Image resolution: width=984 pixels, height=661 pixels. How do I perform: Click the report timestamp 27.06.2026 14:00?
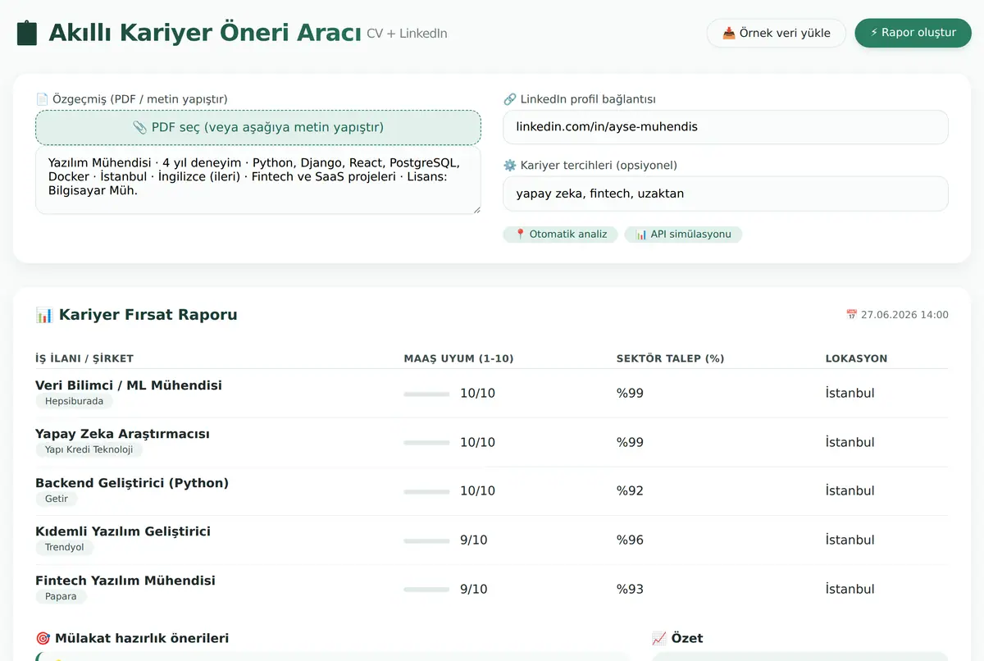904,315
